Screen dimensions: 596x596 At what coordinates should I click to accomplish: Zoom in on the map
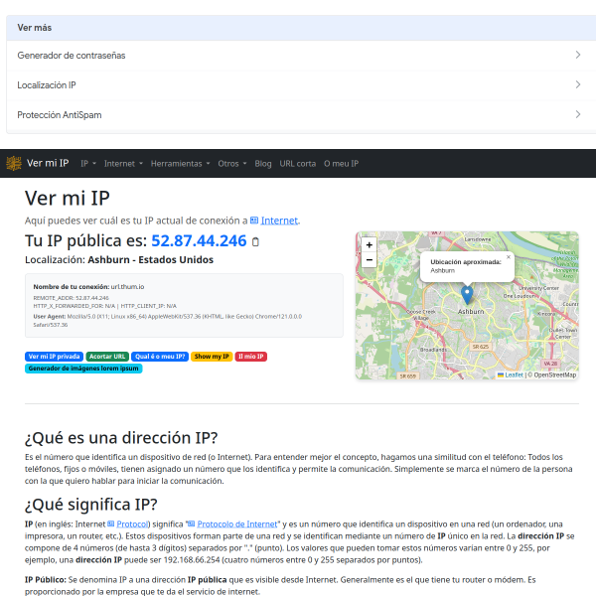(369, 244)
